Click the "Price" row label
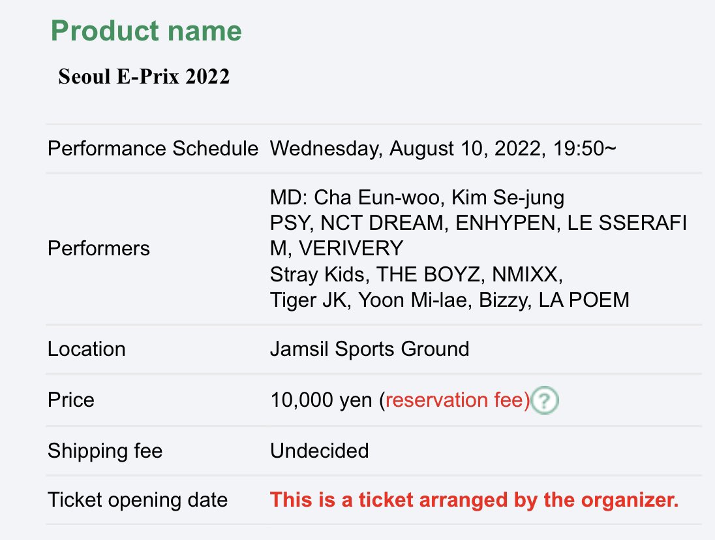The image size is (715, 540). point(71,400)
